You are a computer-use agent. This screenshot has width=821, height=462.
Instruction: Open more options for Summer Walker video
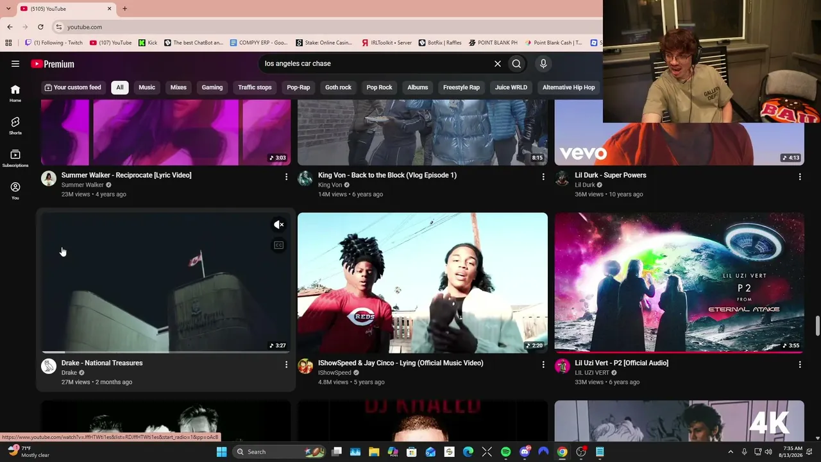(x=286, y=176)
